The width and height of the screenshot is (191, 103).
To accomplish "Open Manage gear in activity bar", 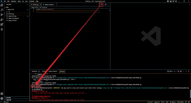I will [2, 98].
